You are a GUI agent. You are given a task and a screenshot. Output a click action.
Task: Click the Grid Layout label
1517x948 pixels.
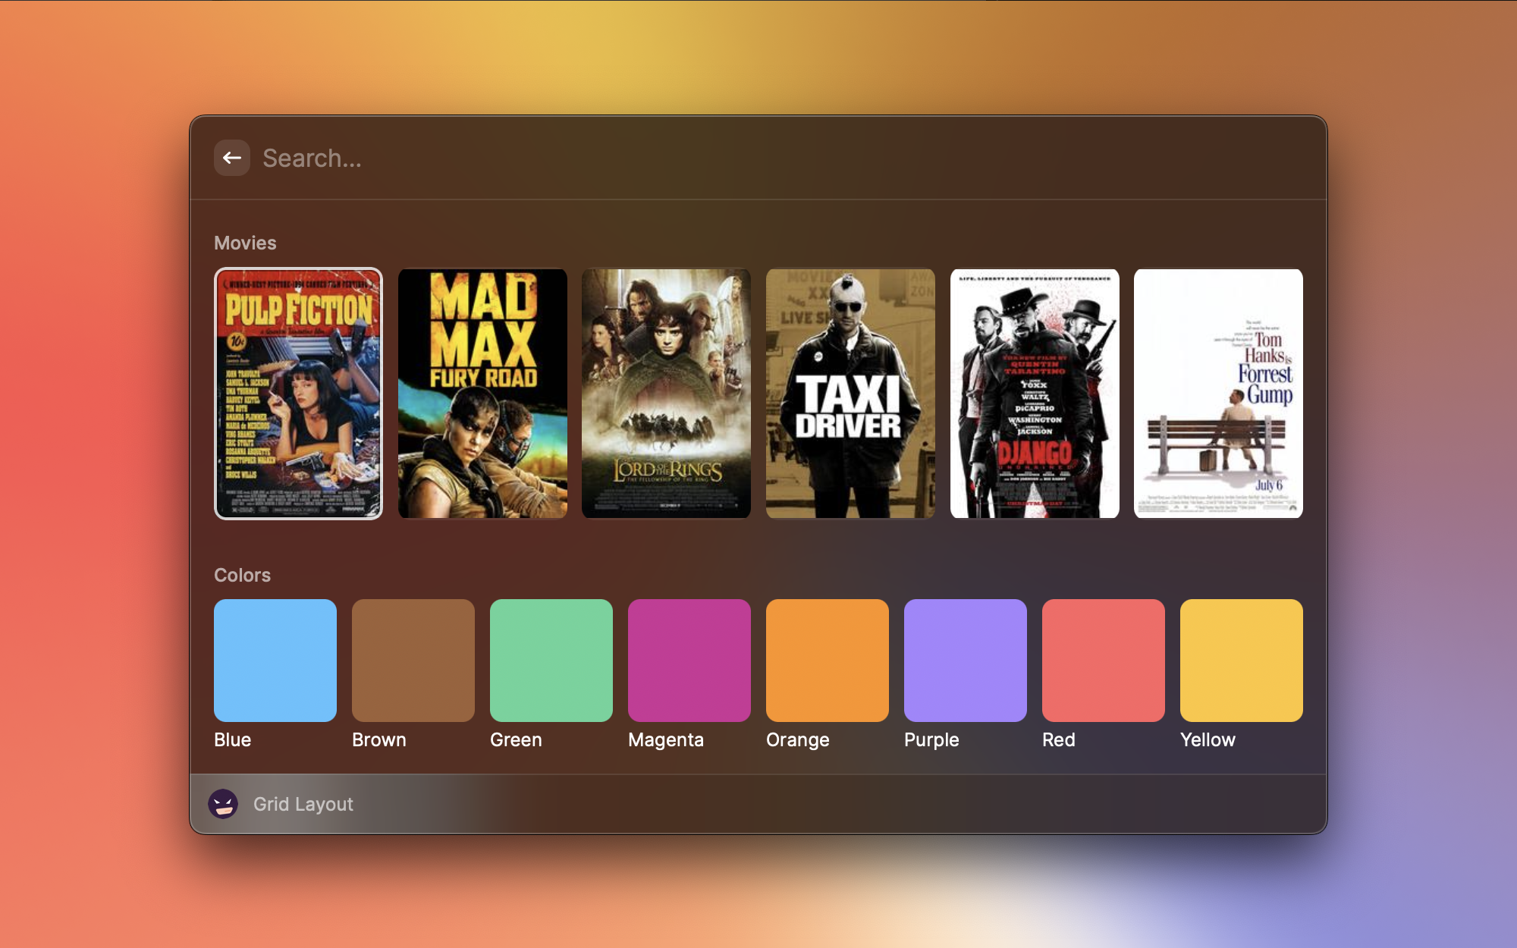tap(303, 804)
